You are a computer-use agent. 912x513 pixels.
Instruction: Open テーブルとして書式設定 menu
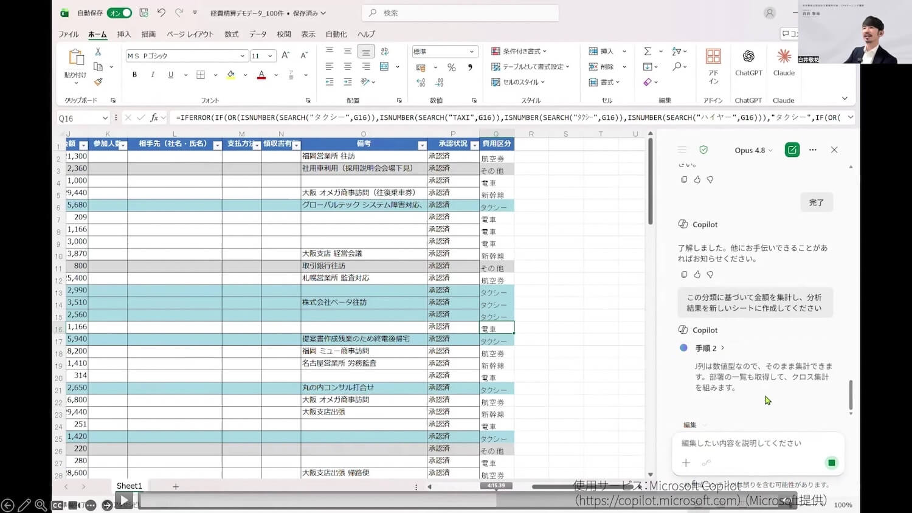click(530, 66)
